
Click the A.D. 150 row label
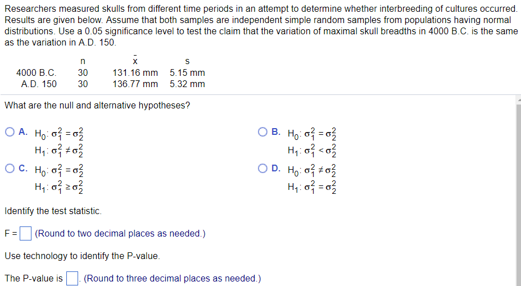(39, 84)
